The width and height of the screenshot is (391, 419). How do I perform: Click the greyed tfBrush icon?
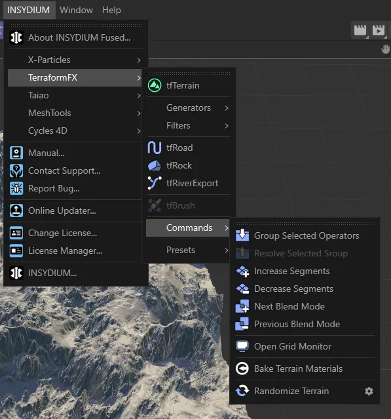[x=155, y=205]
